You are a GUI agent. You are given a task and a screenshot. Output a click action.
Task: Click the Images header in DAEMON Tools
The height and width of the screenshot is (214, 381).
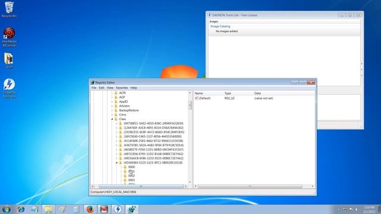click(214, 21)
